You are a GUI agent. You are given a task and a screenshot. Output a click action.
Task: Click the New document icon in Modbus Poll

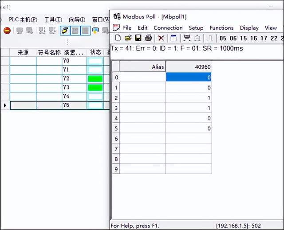(118, 38)
